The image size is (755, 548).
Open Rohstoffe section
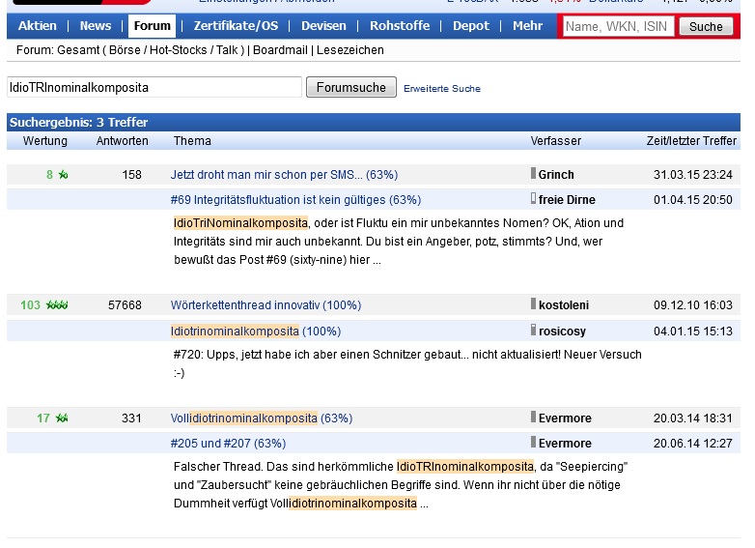point(400,25)
